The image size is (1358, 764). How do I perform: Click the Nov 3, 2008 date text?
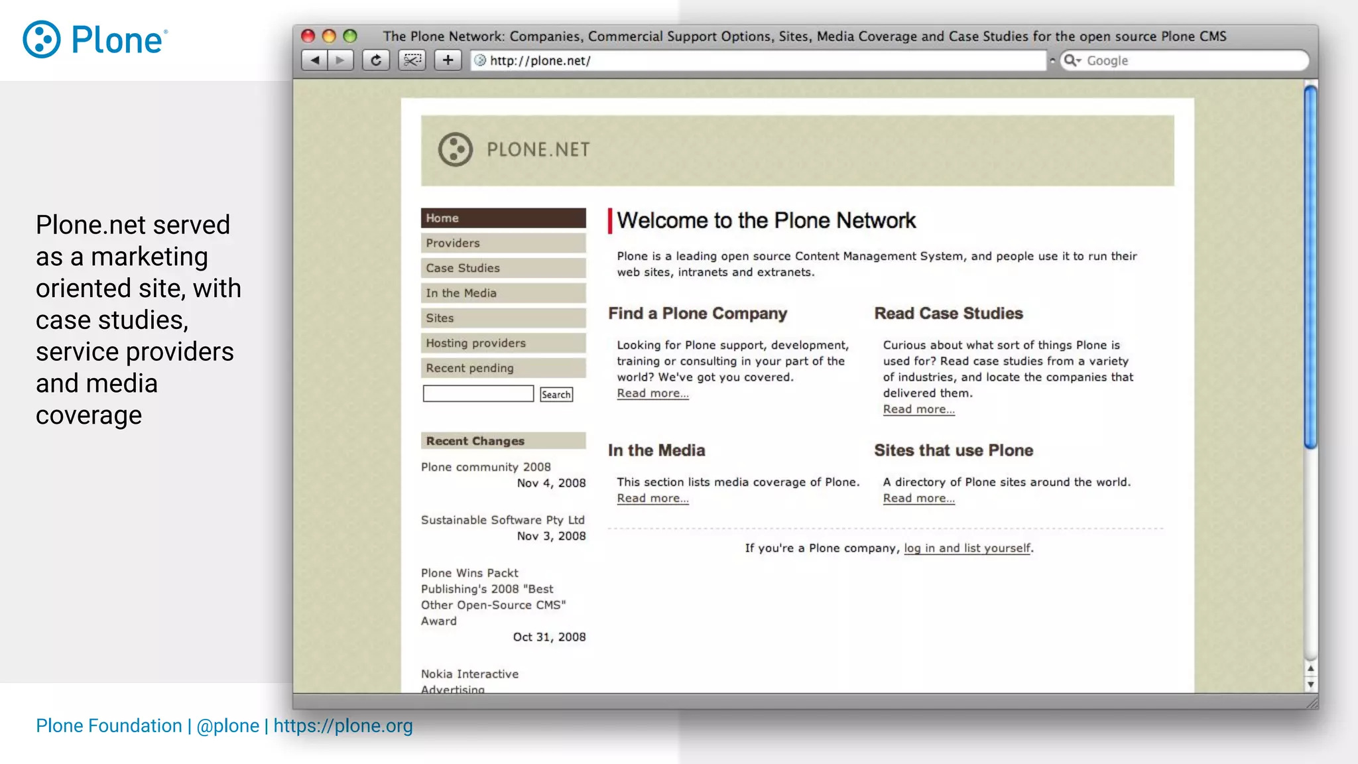coord(551,536)
